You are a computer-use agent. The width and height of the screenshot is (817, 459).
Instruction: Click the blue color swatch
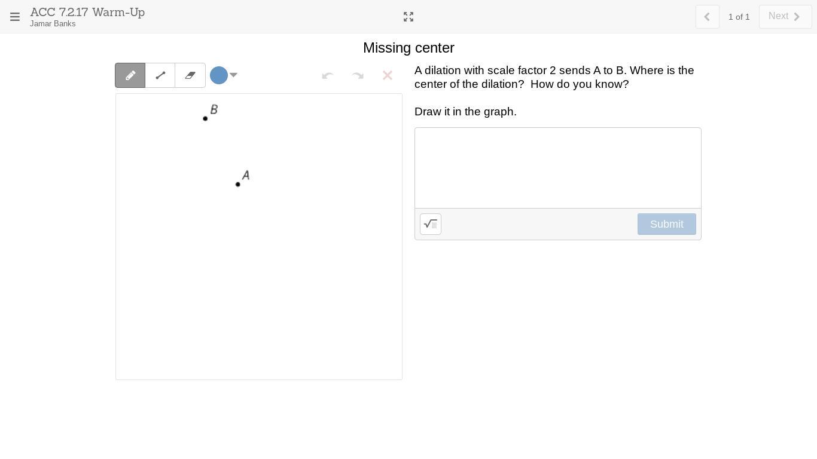coord(219,75)
